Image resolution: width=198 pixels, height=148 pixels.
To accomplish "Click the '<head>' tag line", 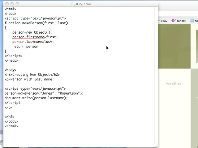I will click(11, 14).
